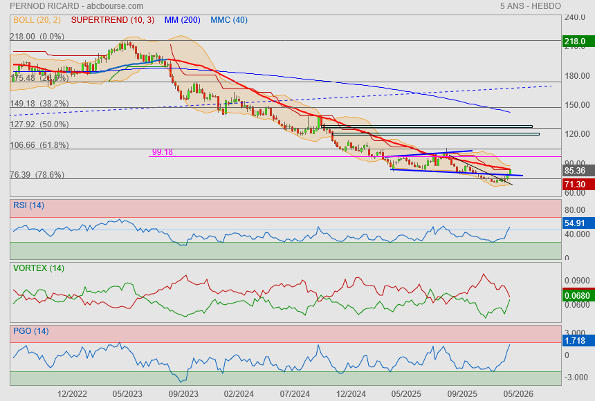
Task: Click the 149.18 (38.2%) Fibonacci label
Action: 39,104
